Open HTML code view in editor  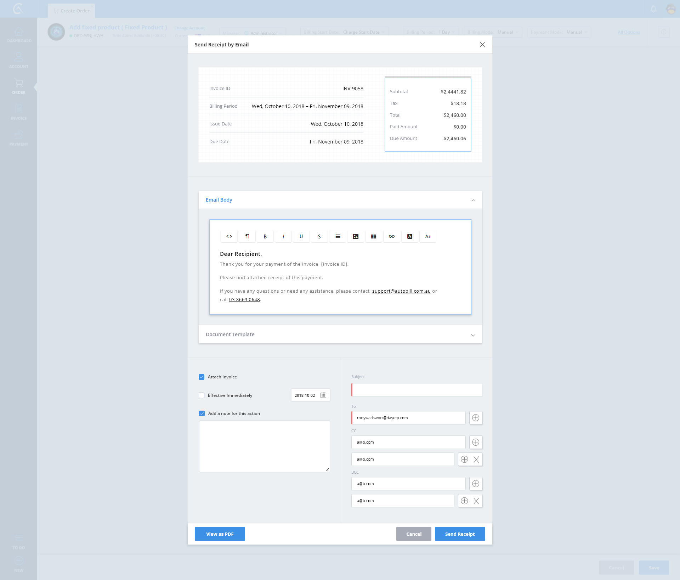[229, 236]
